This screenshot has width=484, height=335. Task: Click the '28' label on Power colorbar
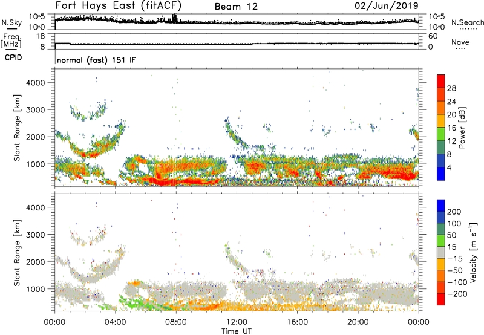(x=451, y=88)
